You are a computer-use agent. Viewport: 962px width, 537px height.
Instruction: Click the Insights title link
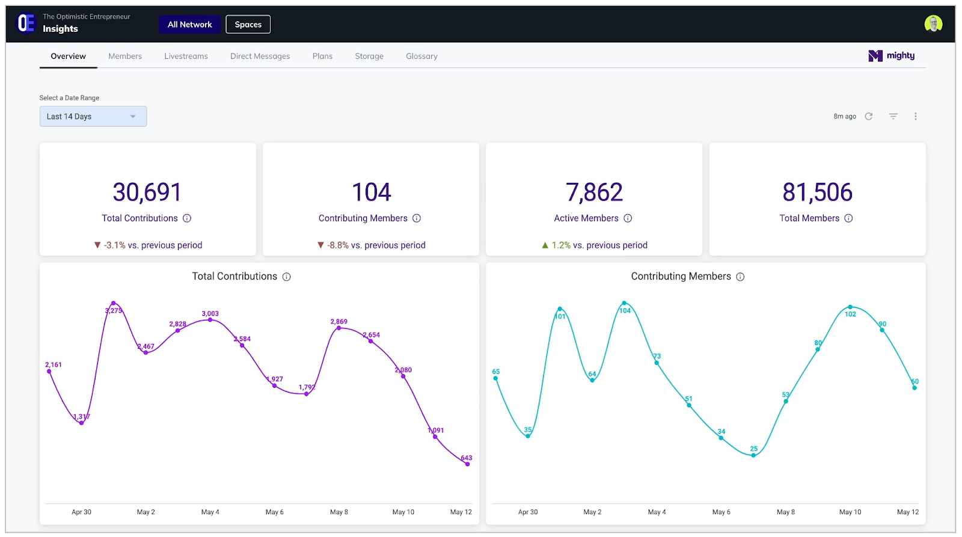point(60,29)
